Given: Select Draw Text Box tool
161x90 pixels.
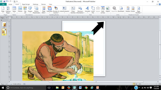Looking at the screenshot, I should (x=73, y=10).
